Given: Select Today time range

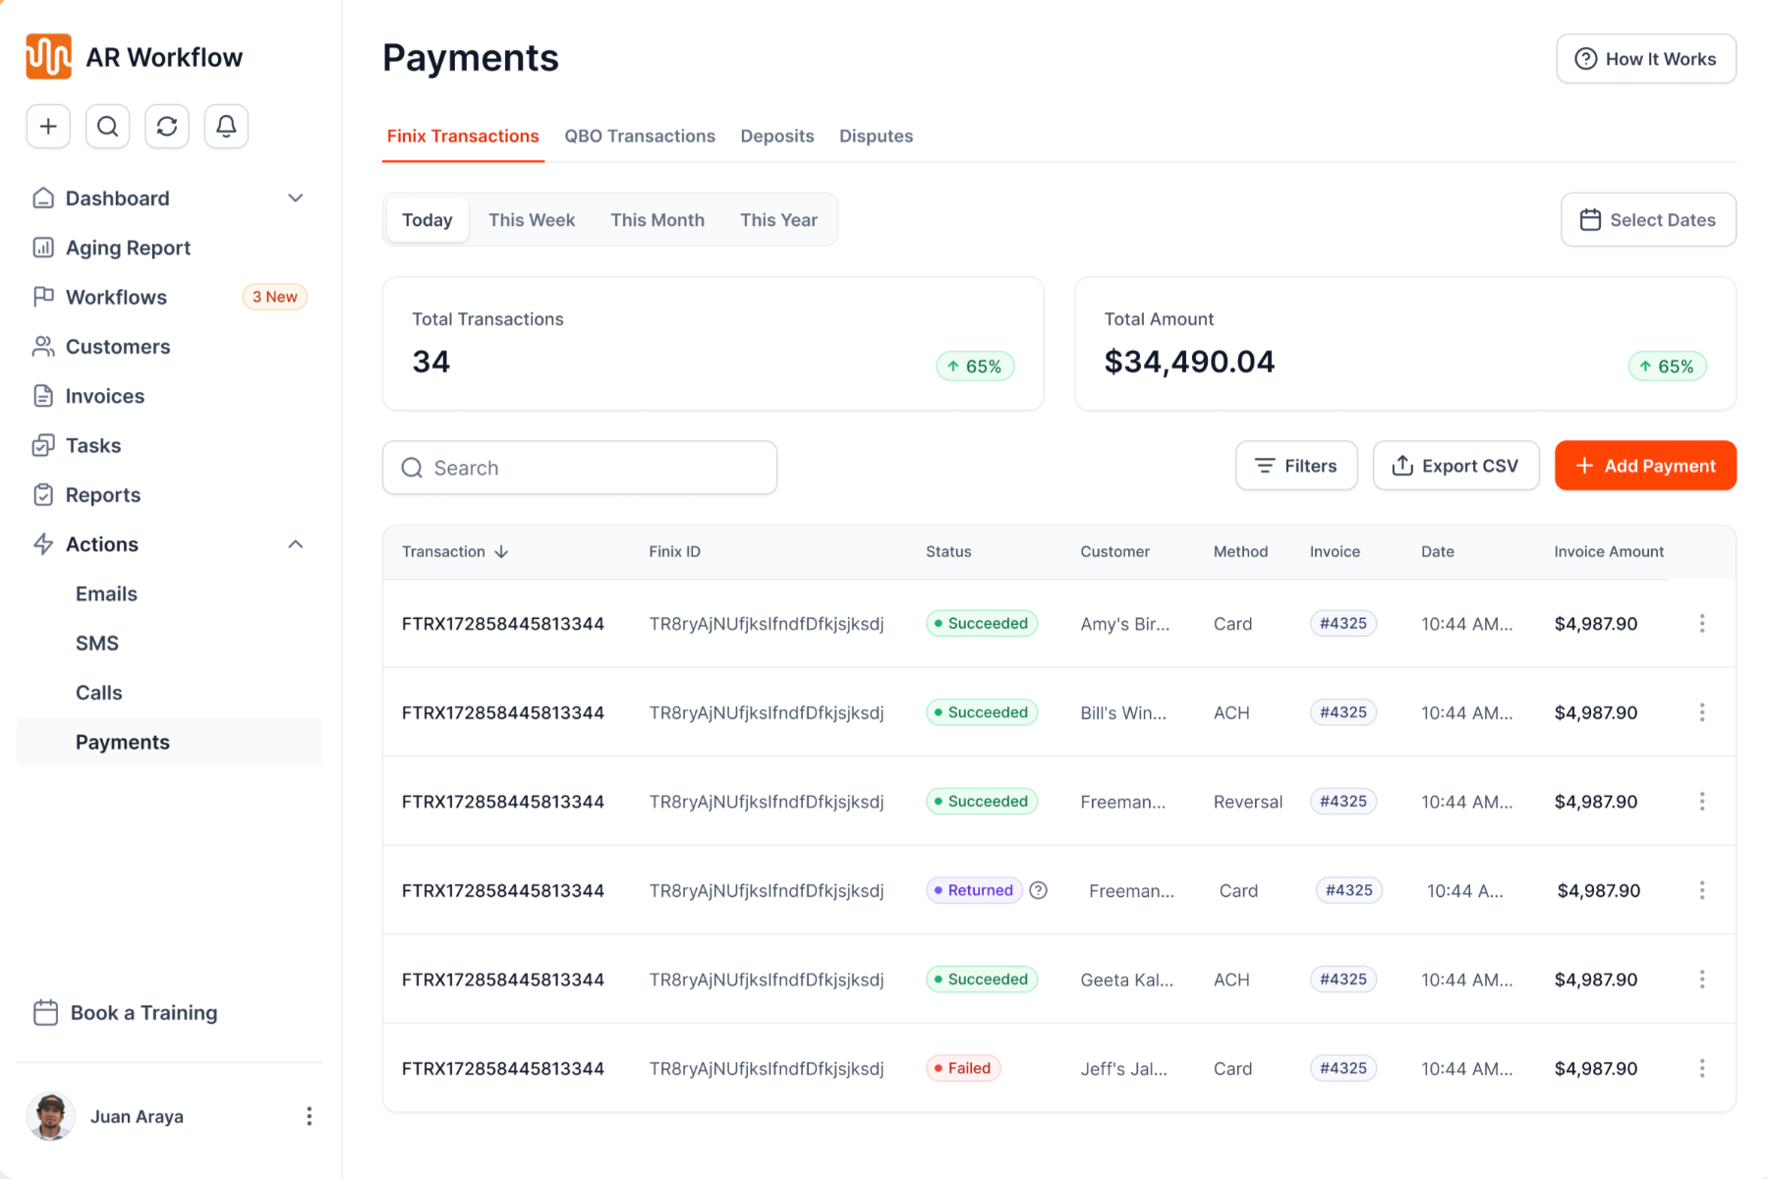Looking at the screenshot, I should pos(427,220).
